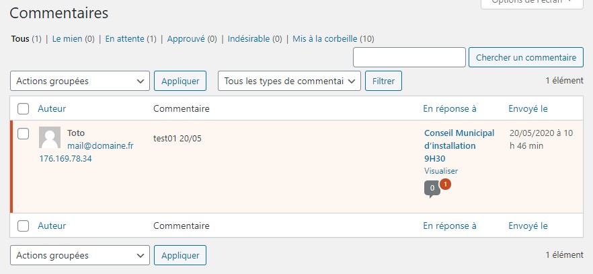Click the Filtrer button
Screen dimensions: 593x274
(x=383, y=81)
